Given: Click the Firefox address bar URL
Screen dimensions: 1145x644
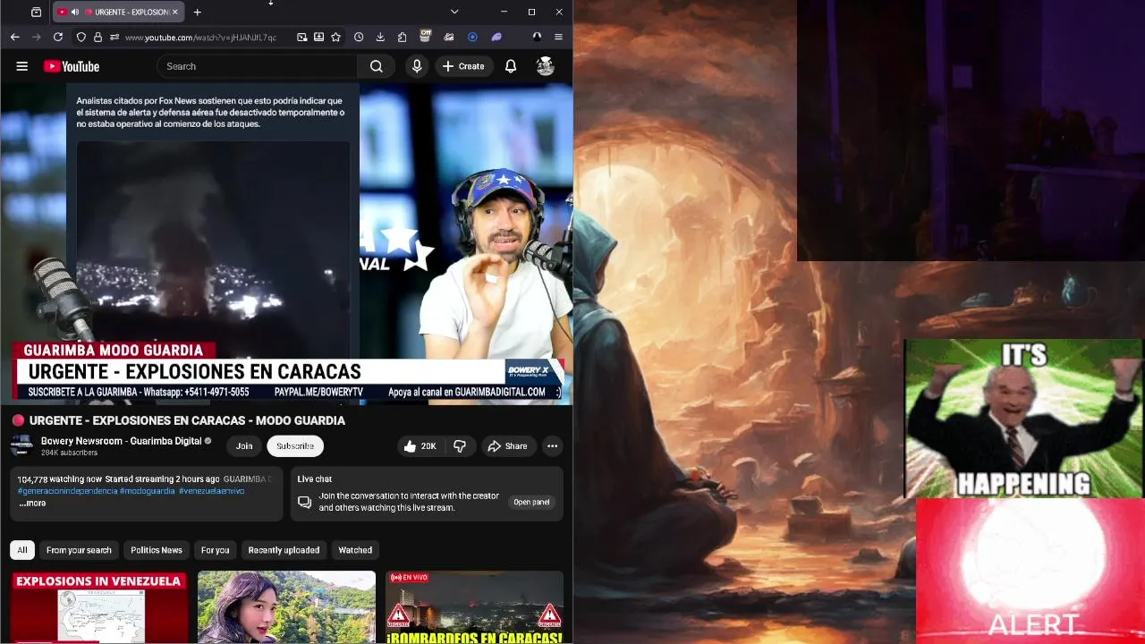Looking at the screenshot, I should pyautogui.click(x=201, y=38).
